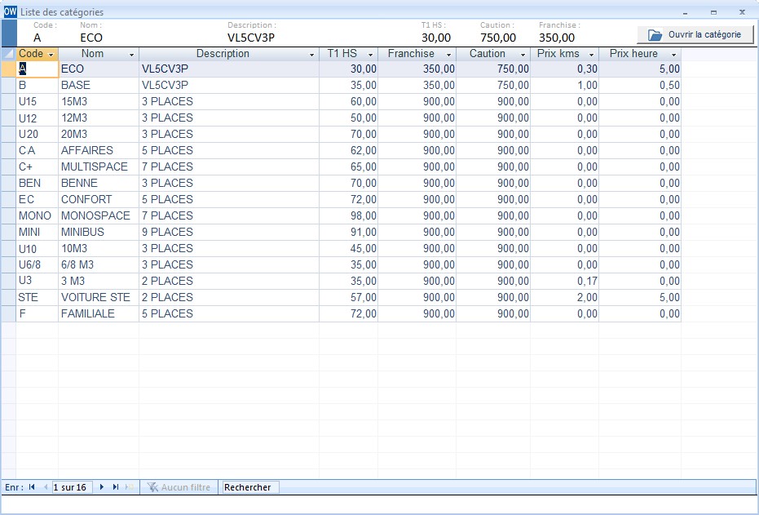Select the row selector for FAMILIALE record

(x=9, y=314)
